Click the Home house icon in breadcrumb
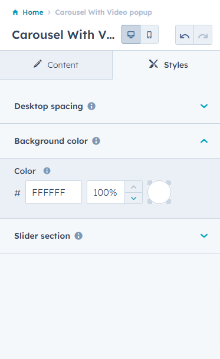 [x=15, y=12]
